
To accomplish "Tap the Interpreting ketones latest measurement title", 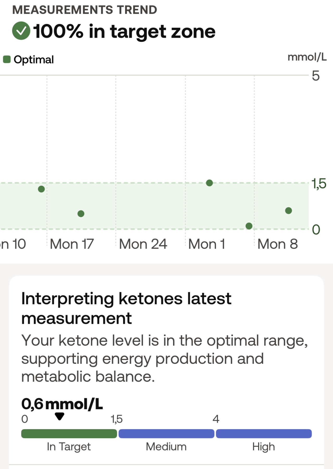I will 126,308.
